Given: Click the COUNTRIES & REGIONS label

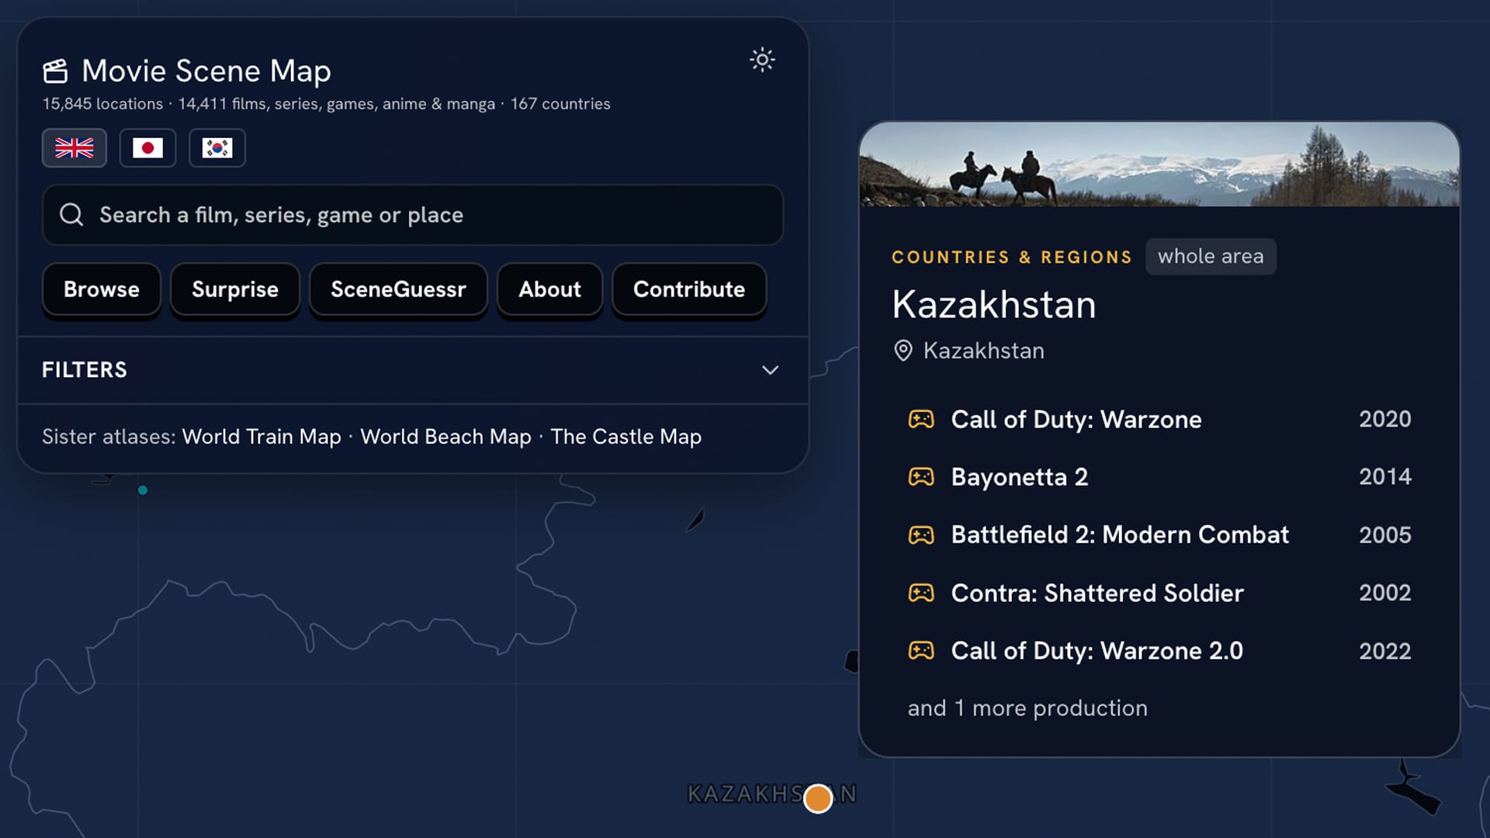Looking at the screenshot, I should (x=1012, y=257).
